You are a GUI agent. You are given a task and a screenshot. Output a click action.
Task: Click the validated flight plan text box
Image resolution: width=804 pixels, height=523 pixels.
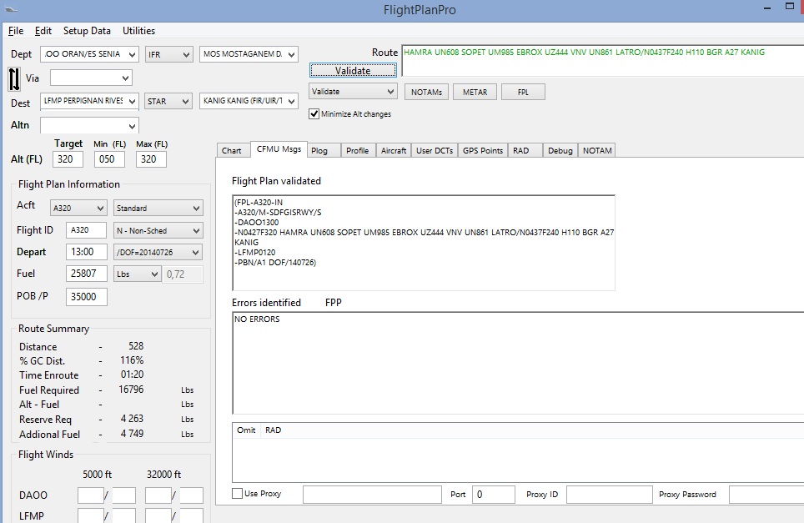424,243
